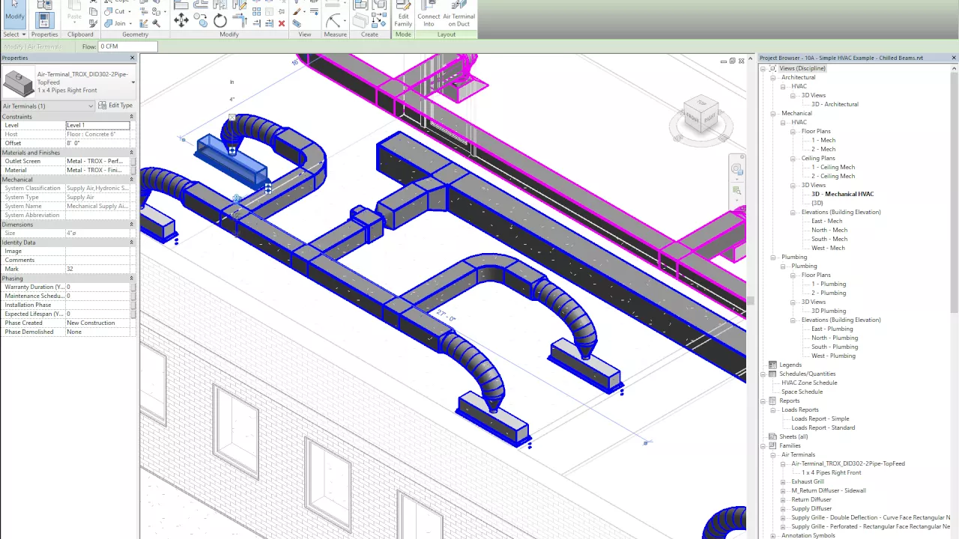Image resolution: width=959 pixels, height=539 pixels.
Task: Click the Mark value field showing 32
Action: pos(97,269)
